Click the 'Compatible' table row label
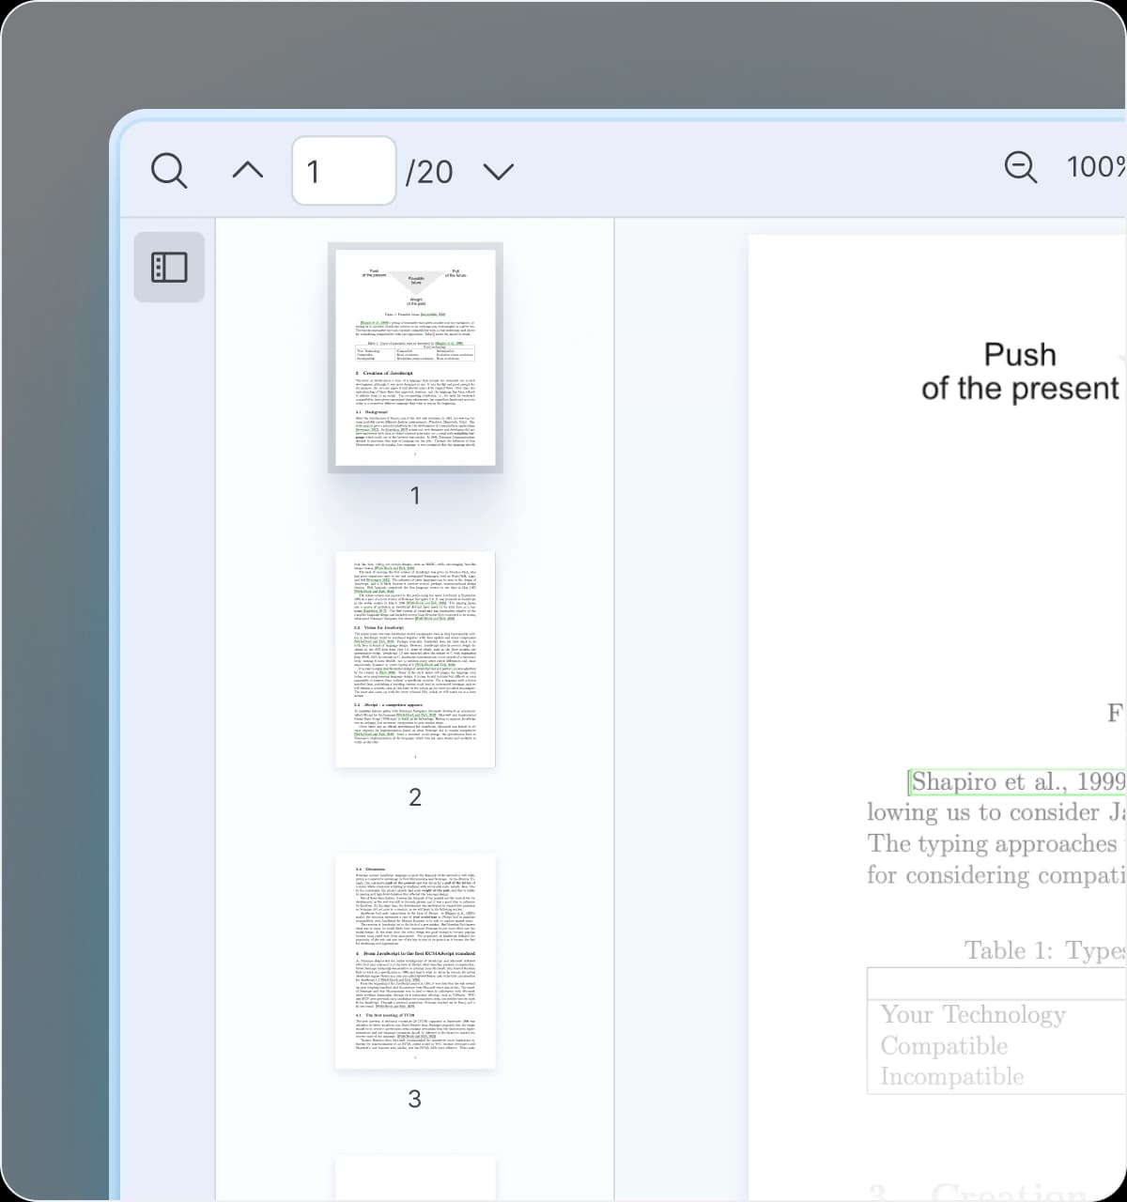 click(x=944, y=1045)
